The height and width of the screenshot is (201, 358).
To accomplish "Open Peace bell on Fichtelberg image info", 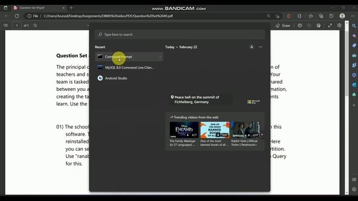I will [x=196, y=99].
